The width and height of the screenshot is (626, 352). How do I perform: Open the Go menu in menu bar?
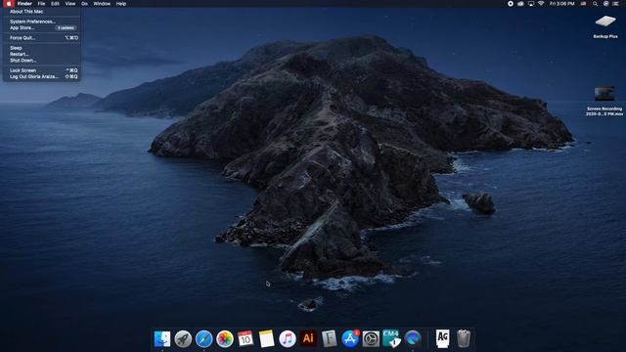point(84,4)
